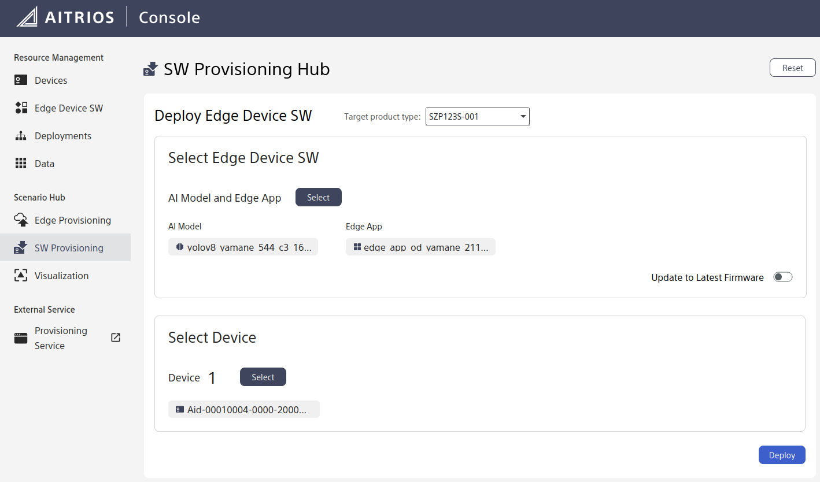Click the Deploy button
This screenshot has width=820, height=482.
782,455
